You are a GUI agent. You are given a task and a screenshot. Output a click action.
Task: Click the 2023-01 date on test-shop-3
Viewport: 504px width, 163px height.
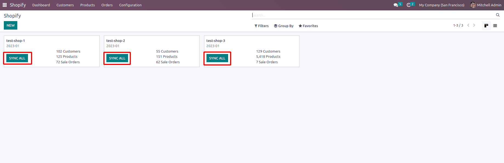pyautogui.click(x=213, y=46)
